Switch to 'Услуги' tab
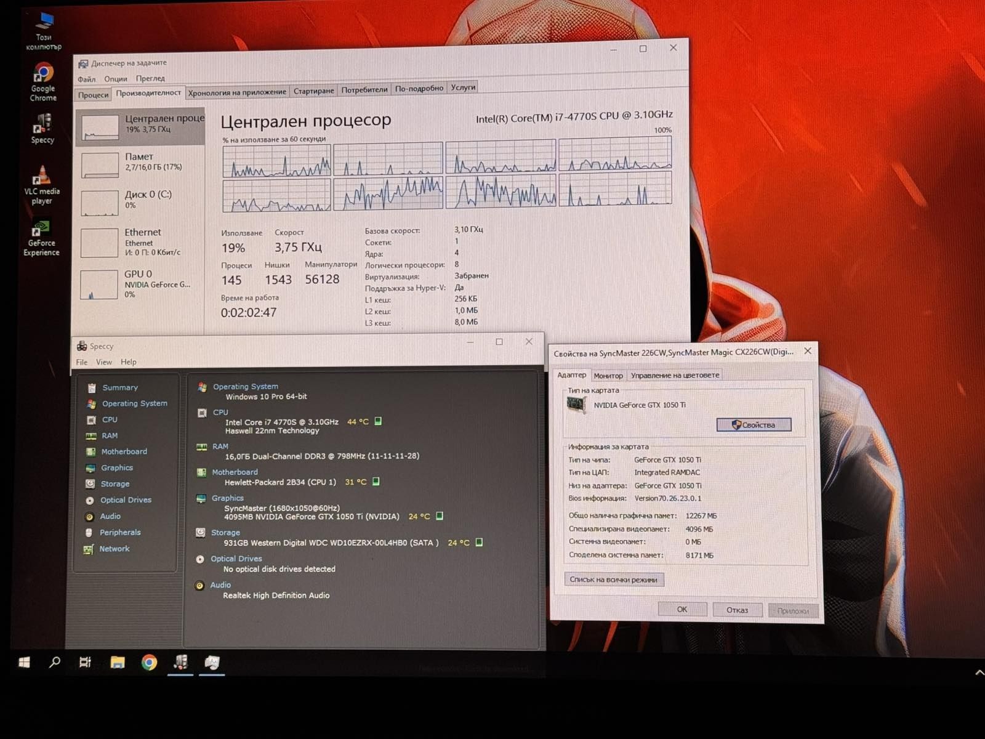Image resolution: width=985 pixels, height=739 pixels. point(463,87)
